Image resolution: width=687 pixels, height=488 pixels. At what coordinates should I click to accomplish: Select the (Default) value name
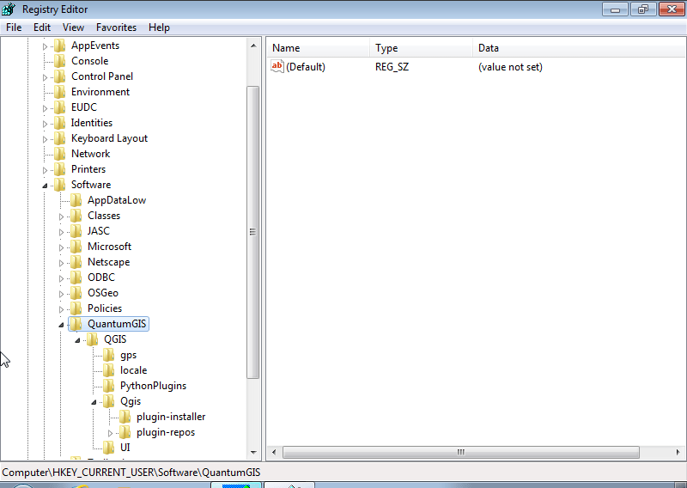[x=306, y=67]
